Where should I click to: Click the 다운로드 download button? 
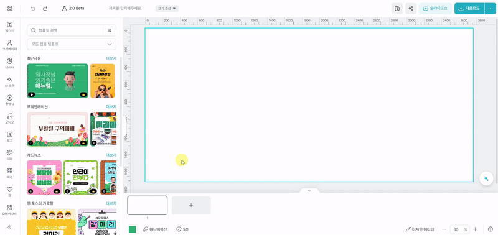coord(469,9)
